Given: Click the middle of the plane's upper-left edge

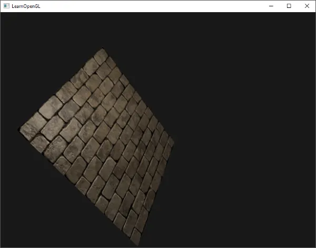Looking at the screenshot, I should (61, 89).
